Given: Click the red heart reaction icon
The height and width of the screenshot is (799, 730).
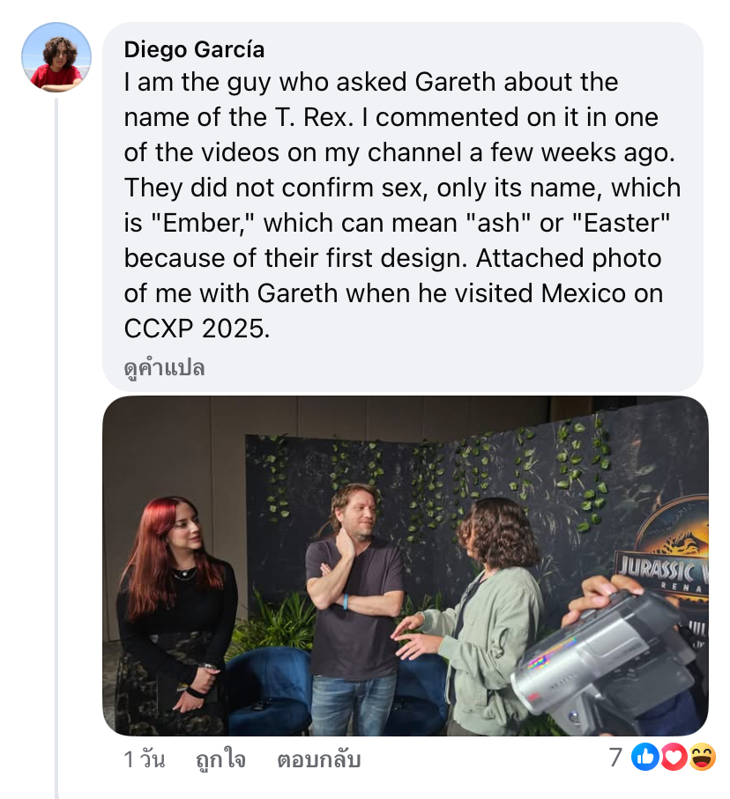Looking at the screenshot, I should click(674, 757).
